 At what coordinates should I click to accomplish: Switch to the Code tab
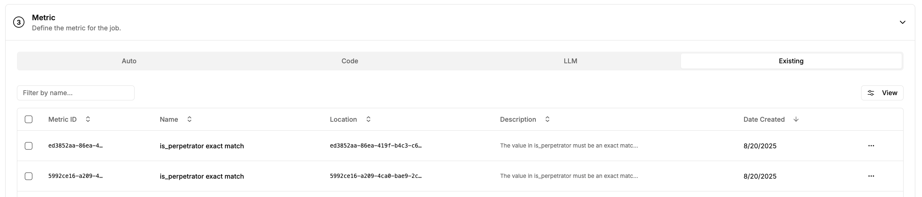click(x=350, y=61)
